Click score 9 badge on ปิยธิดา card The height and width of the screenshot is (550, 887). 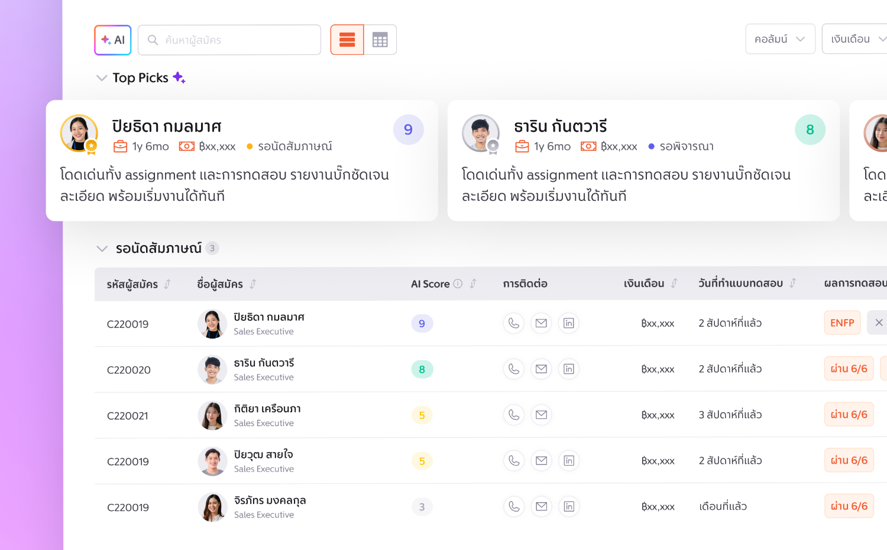pos(409,129)
